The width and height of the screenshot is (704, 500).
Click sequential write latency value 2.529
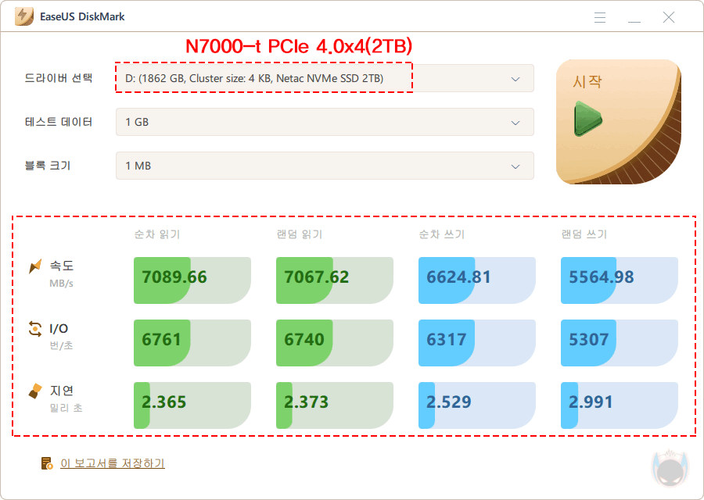[448, 402]
